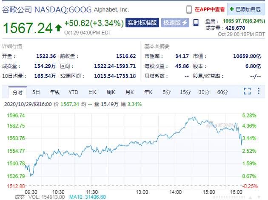Click the fullscreen chart icon
The image size is (268, 200).
tap(247, 91)
